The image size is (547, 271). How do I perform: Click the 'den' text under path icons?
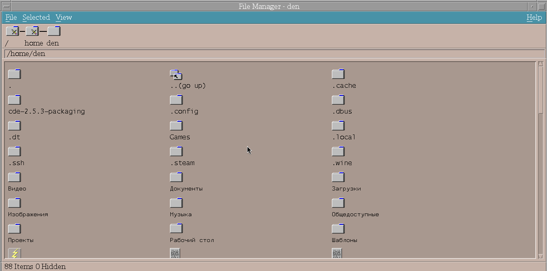(52, 43)
